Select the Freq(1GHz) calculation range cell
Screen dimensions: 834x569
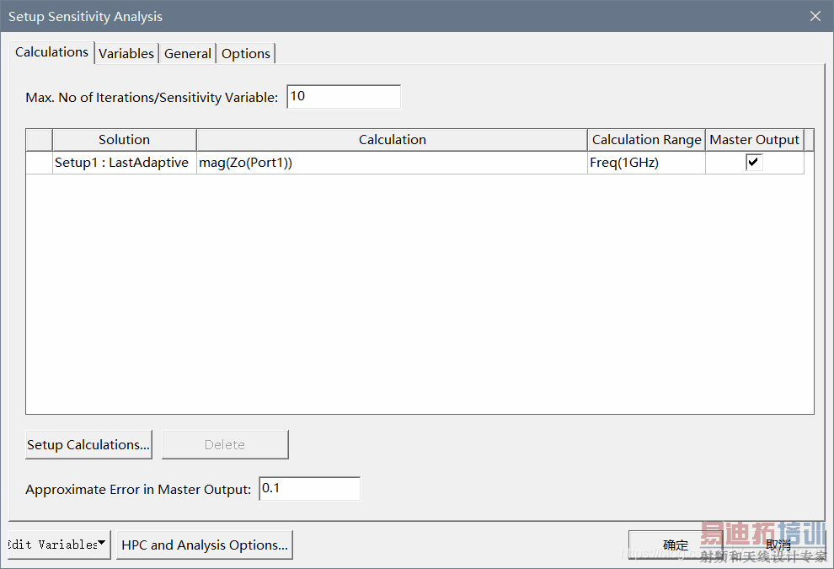646,163
